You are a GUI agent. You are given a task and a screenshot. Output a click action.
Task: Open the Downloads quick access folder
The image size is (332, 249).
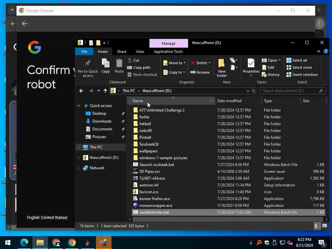point(101,121)
